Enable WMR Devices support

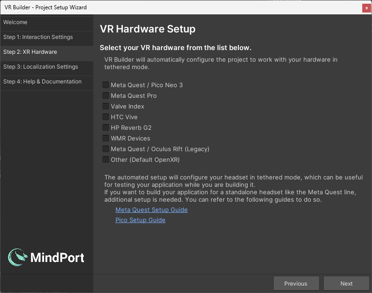[x=105, y=138]
